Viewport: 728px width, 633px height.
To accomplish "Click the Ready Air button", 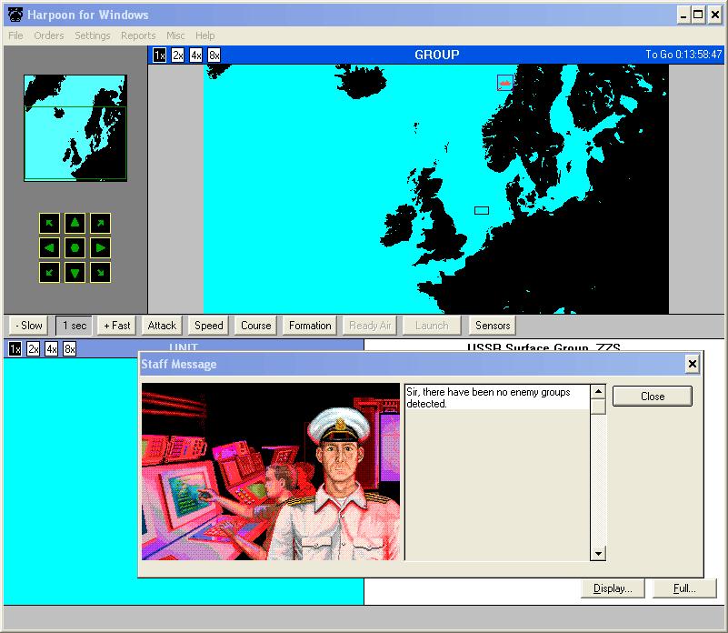I will (370, 326).
